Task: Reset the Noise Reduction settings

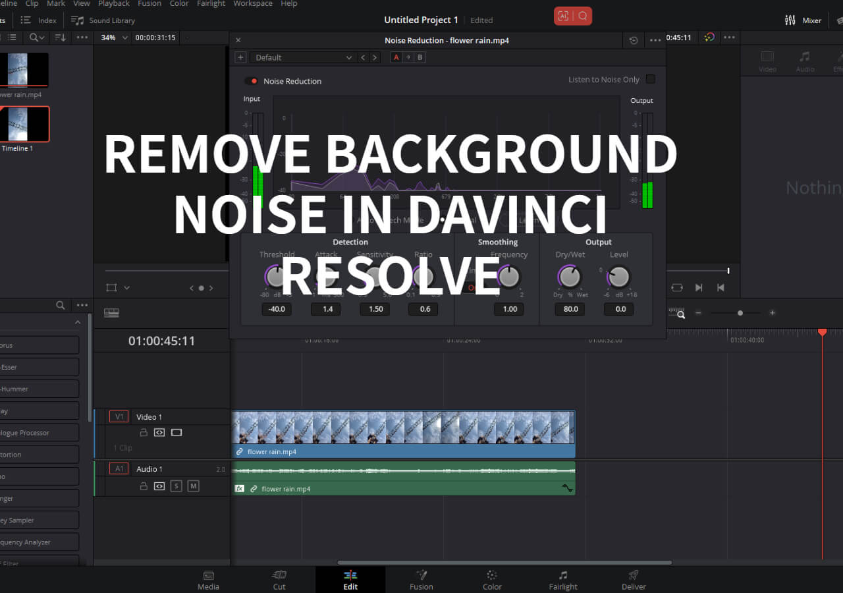Action: point(634,40)
